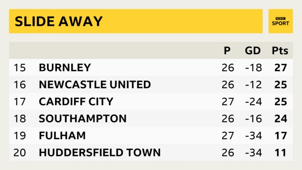Select the Southampton team name
The height and width of the screenshot is (170, 302).
point(83,119)
